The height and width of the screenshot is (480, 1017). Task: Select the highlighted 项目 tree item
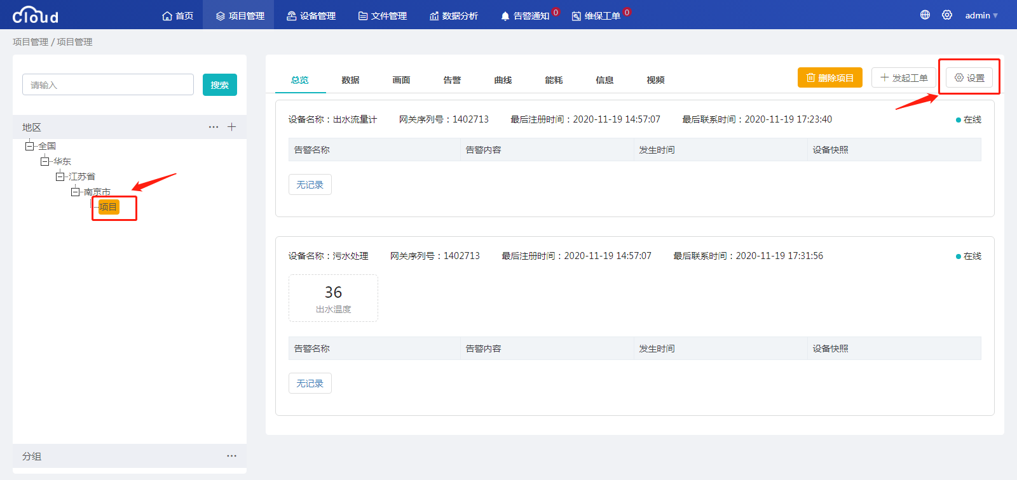(x=109, y=207)
